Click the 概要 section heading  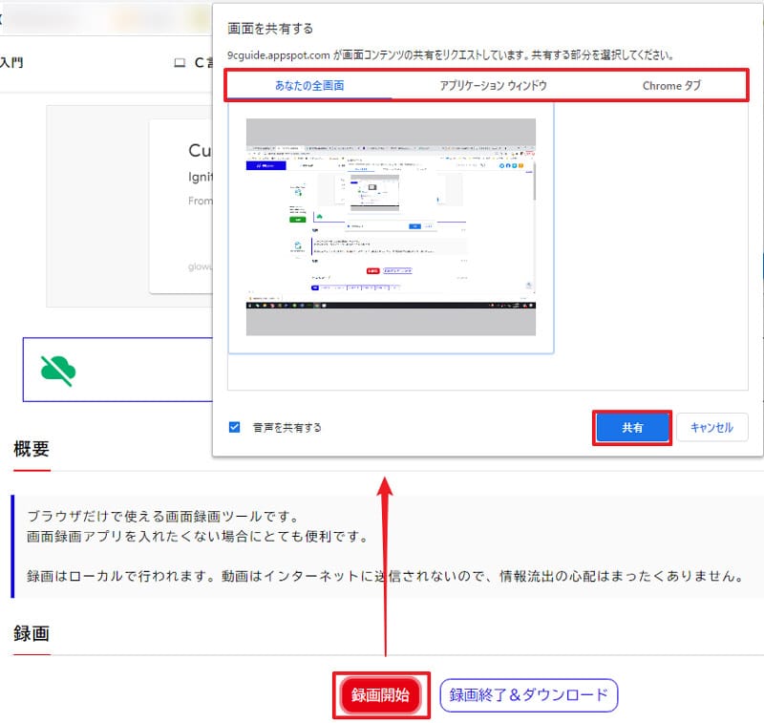pos(32,449)
